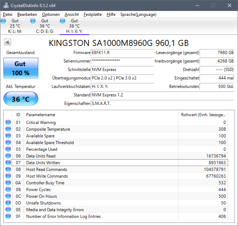The image size is (238, 226).
Task: Click the masked Seriennummer field
Action: pyautogui.click(x=122, y=61)
